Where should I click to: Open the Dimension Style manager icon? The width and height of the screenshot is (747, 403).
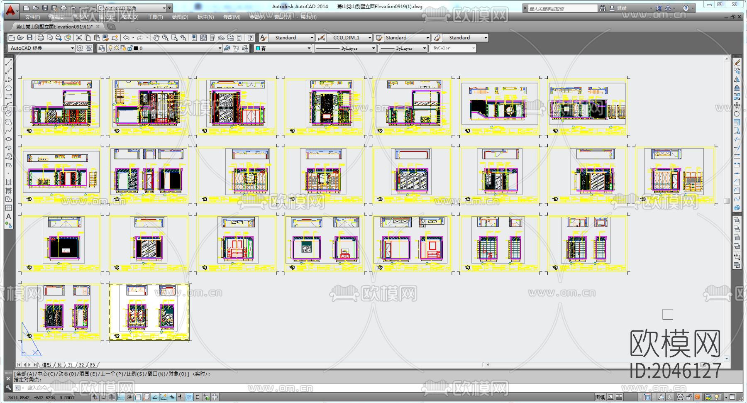click(x=321, y=38)
